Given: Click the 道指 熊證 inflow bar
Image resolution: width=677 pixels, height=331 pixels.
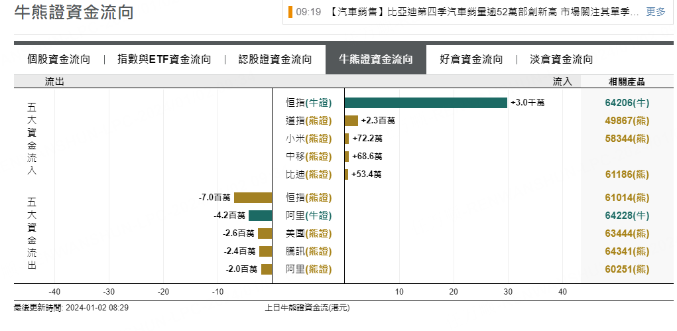Looking at the screenshot, I should [351, 121].
